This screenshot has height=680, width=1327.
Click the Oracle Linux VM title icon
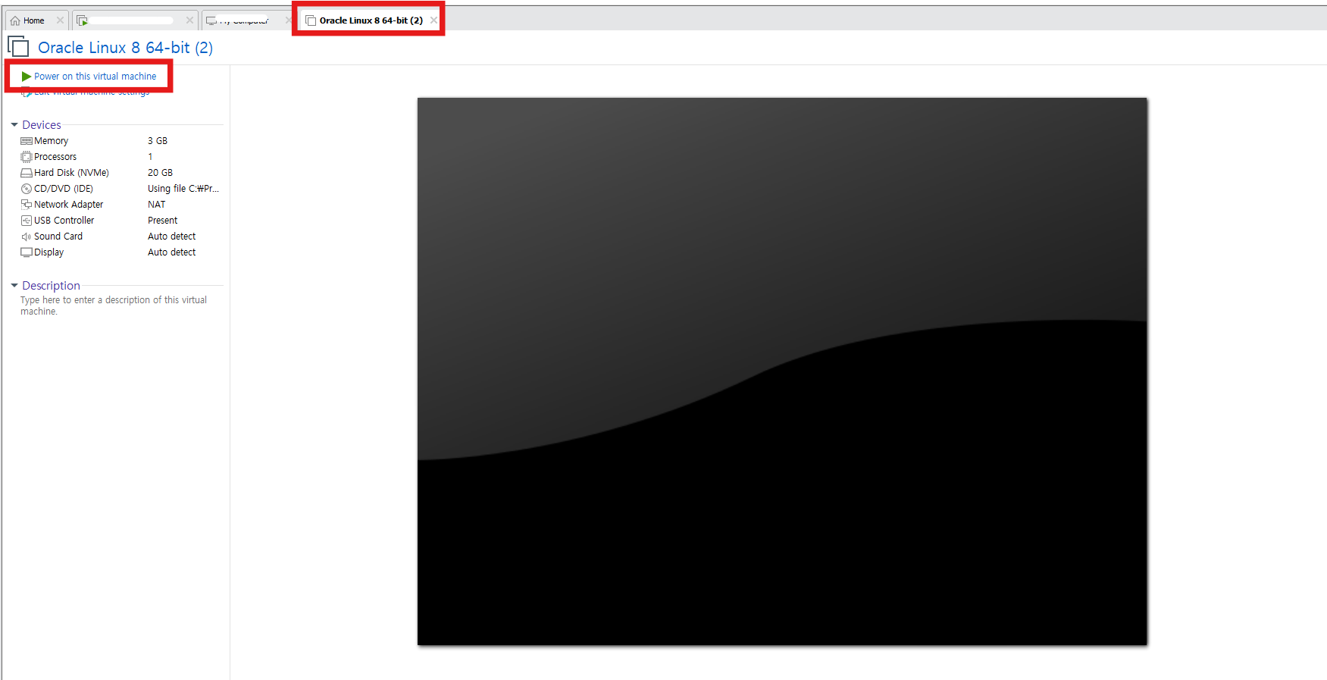click(x=18, y=47)
